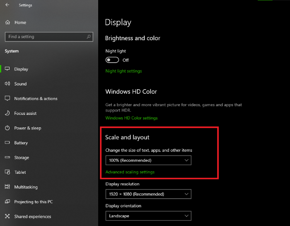Click the Power & sleep icon
The width and height of the screenshot is (290, 226).
[7, 128]
